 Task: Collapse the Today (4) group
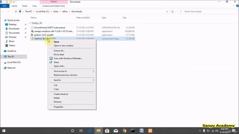[x=30, y=23]
